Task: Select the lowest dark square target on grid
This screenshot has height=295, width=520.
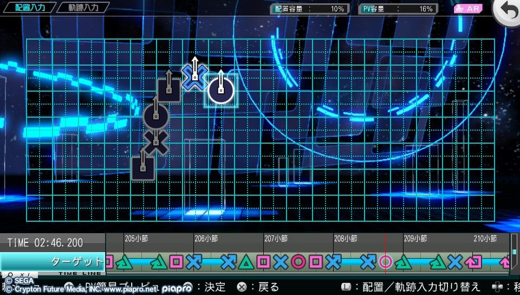Action: 143,168
